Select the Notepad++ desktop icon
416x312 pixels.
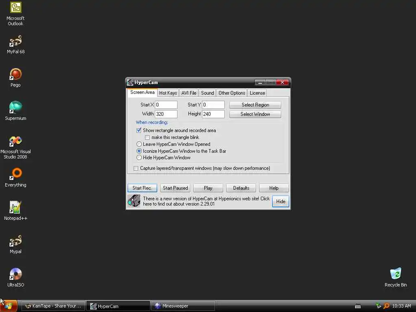tap(15, 211)
